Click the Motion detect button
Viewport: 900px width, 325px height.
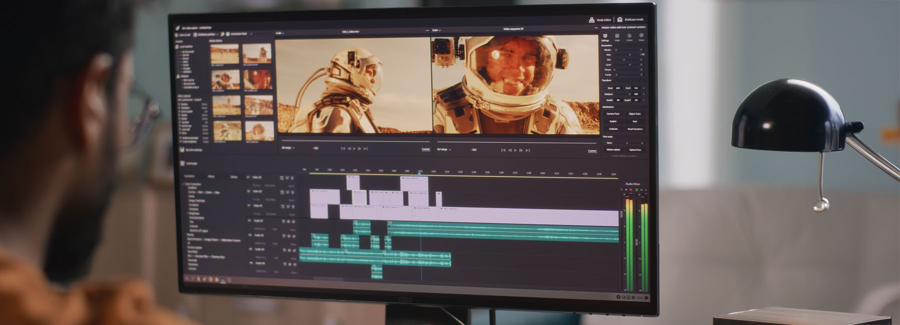(x=613, y=149)
